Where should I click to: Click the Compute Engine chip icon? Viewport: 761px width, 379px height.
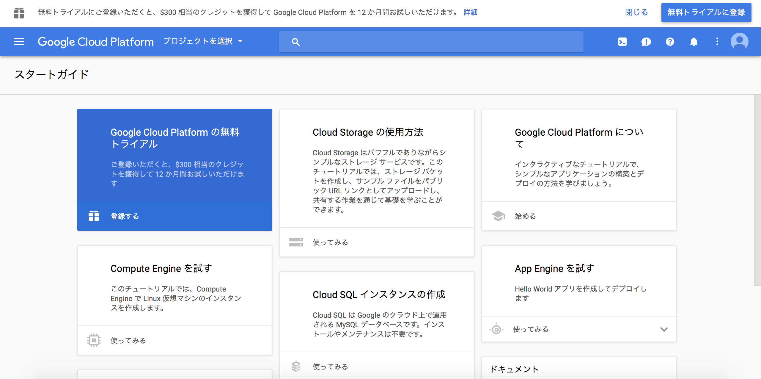click(94, 340)
